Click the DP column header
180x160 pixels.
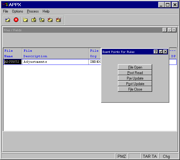coord(173,56)
